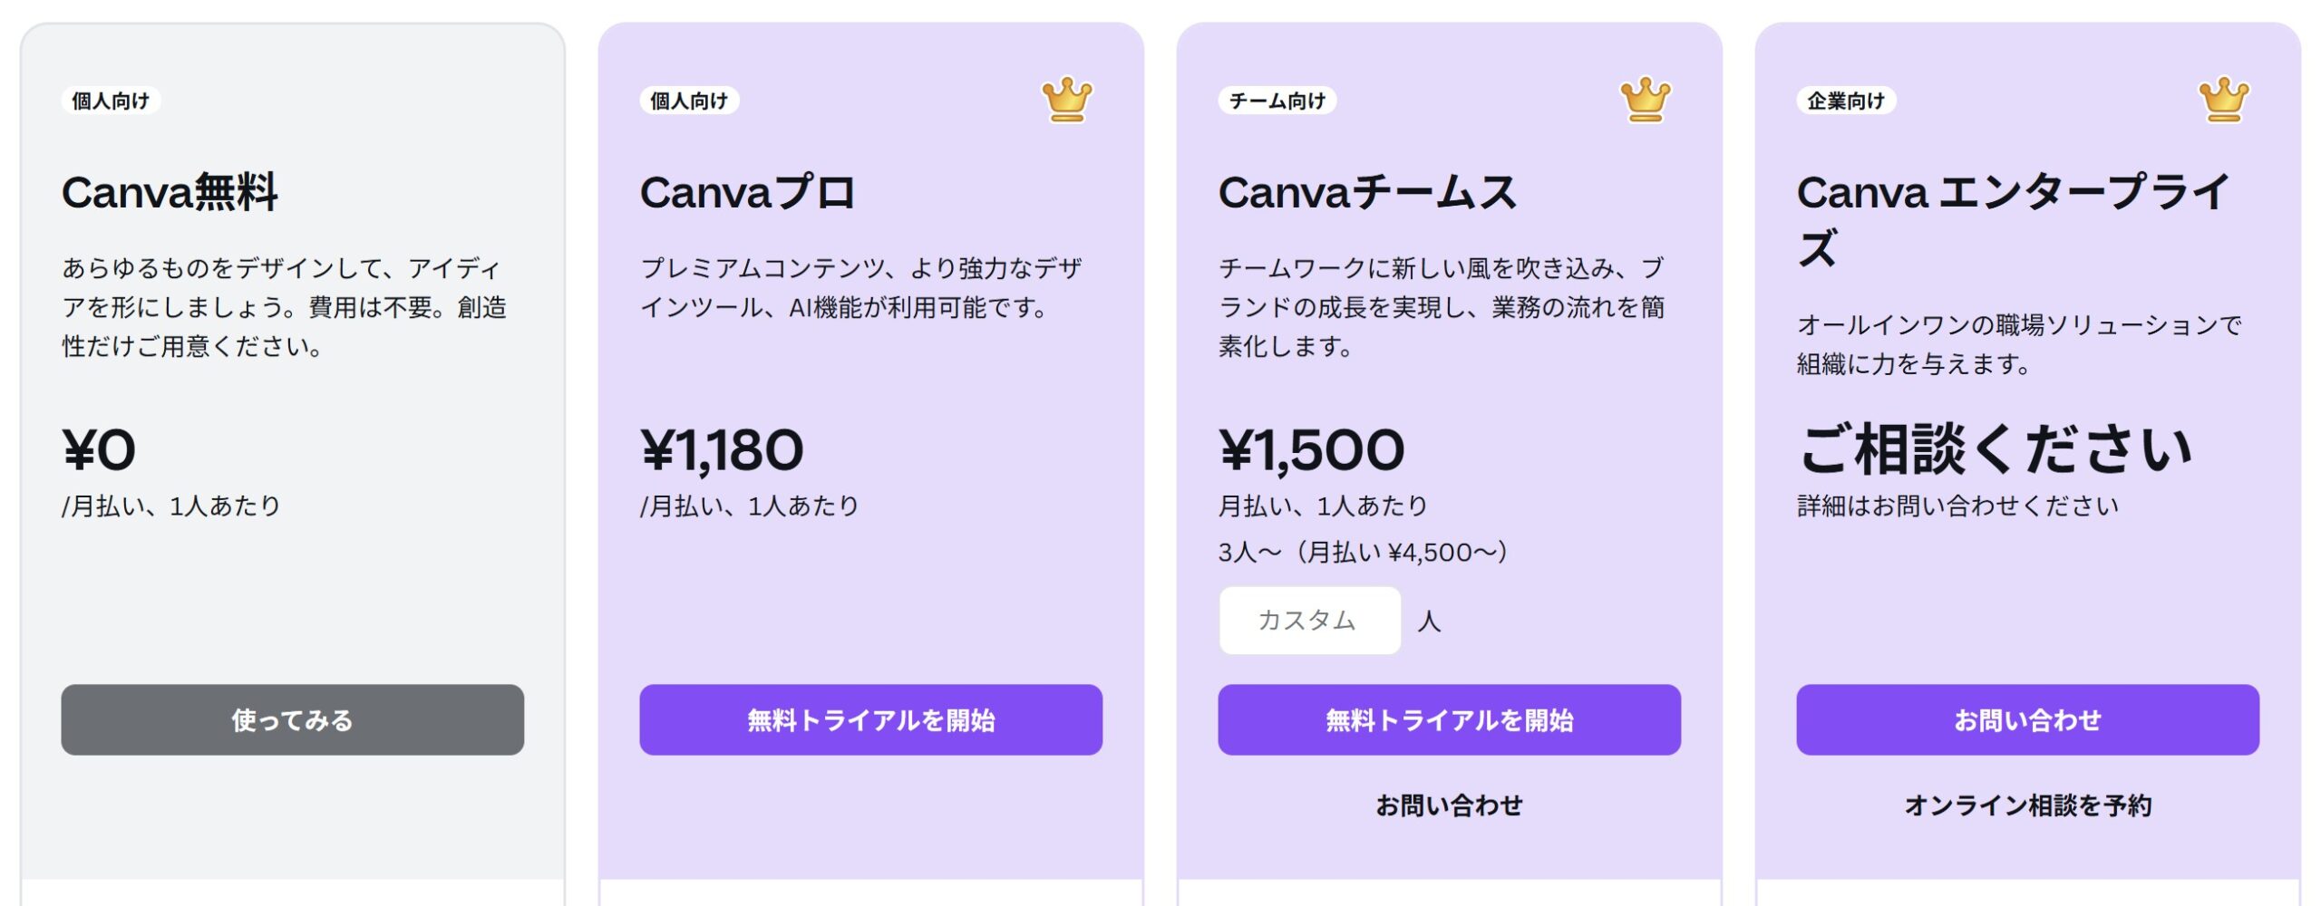Viewport: 2321px width, 906px height.
Task: Start free trial on the Canvaプロ card
Action: coord(870,720)
